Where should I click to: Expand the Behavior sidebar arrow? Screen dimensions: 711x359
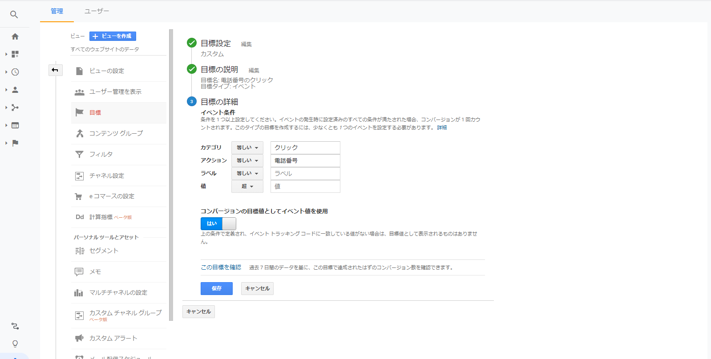click(6, 125)
